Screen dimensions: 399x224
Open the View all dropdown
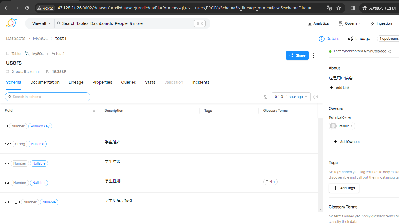(x=42, y=23)
